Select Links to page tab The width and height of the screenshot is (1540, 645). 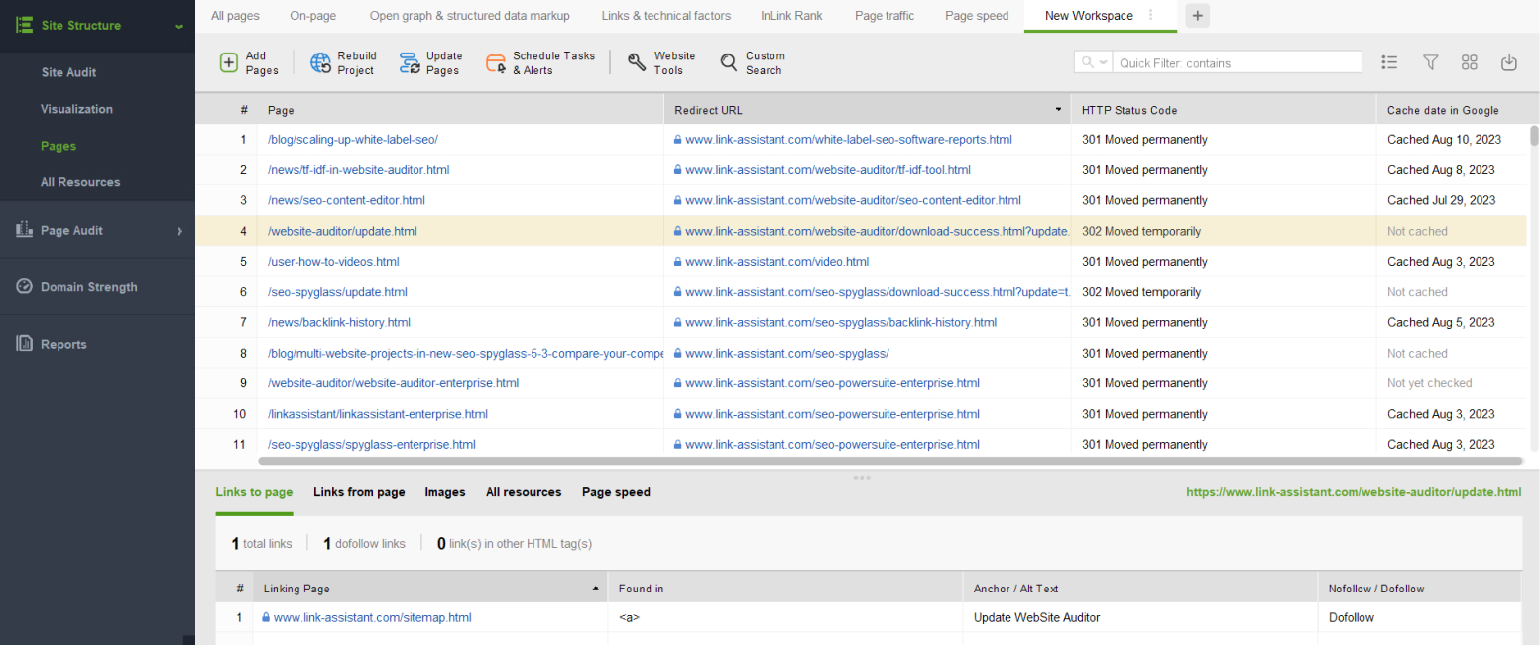tap(254, 492)
